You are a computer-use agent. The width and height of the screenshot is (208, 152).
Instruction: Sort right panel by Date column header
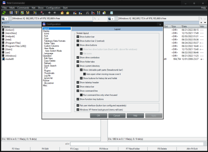(190, 27)
